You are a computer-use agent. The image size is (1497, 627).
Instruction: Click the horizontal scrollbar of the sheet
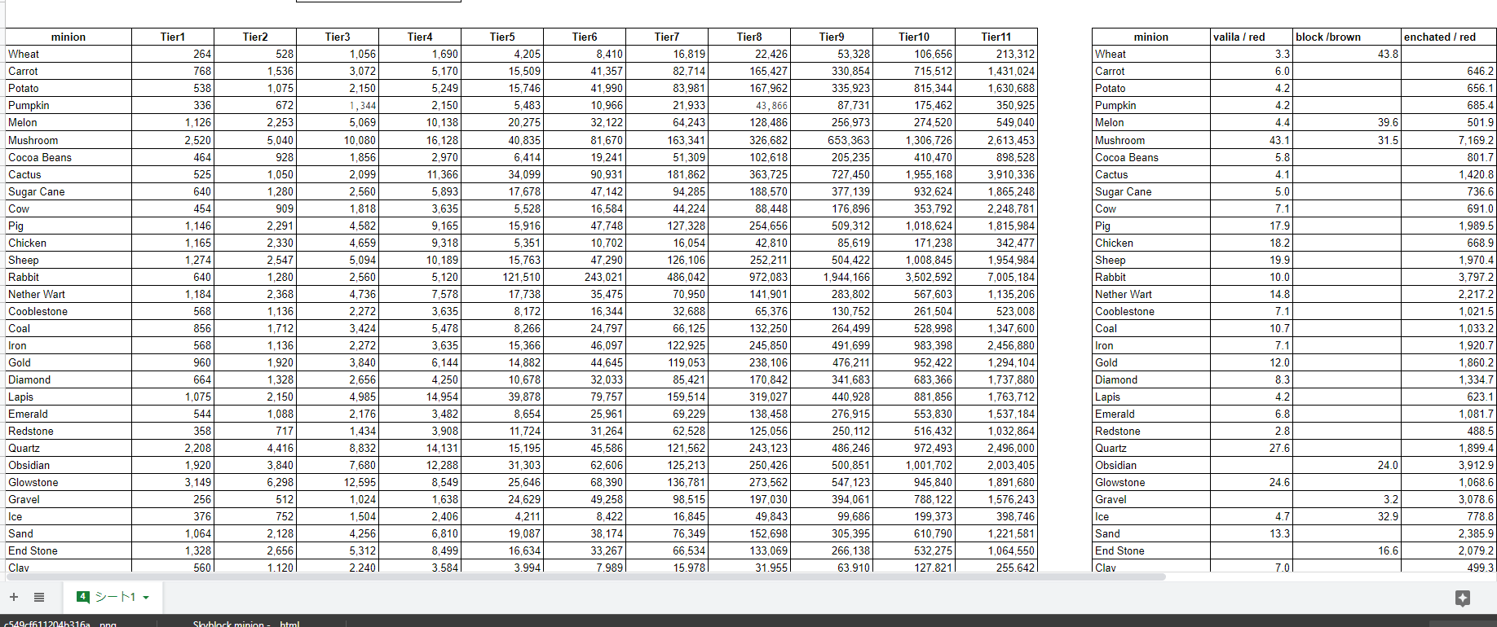tap(585, 577)
